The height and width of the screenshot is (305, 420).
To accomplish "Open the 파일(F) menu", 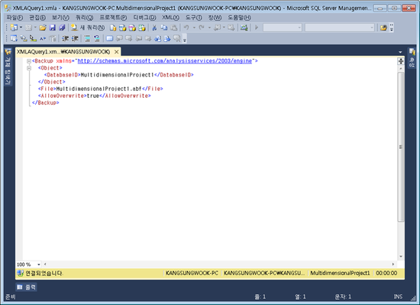I will click(15, 18).
